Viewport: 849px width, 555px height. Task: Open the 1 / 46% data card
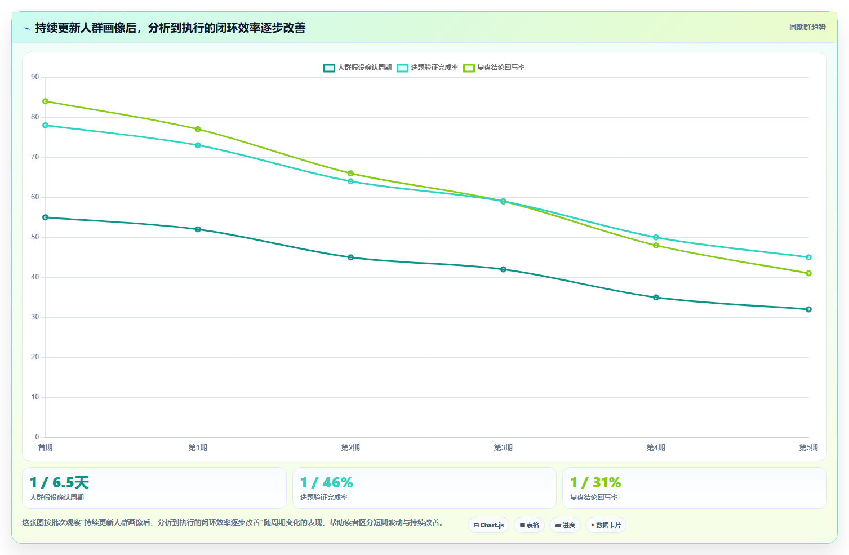coord(424,488)
